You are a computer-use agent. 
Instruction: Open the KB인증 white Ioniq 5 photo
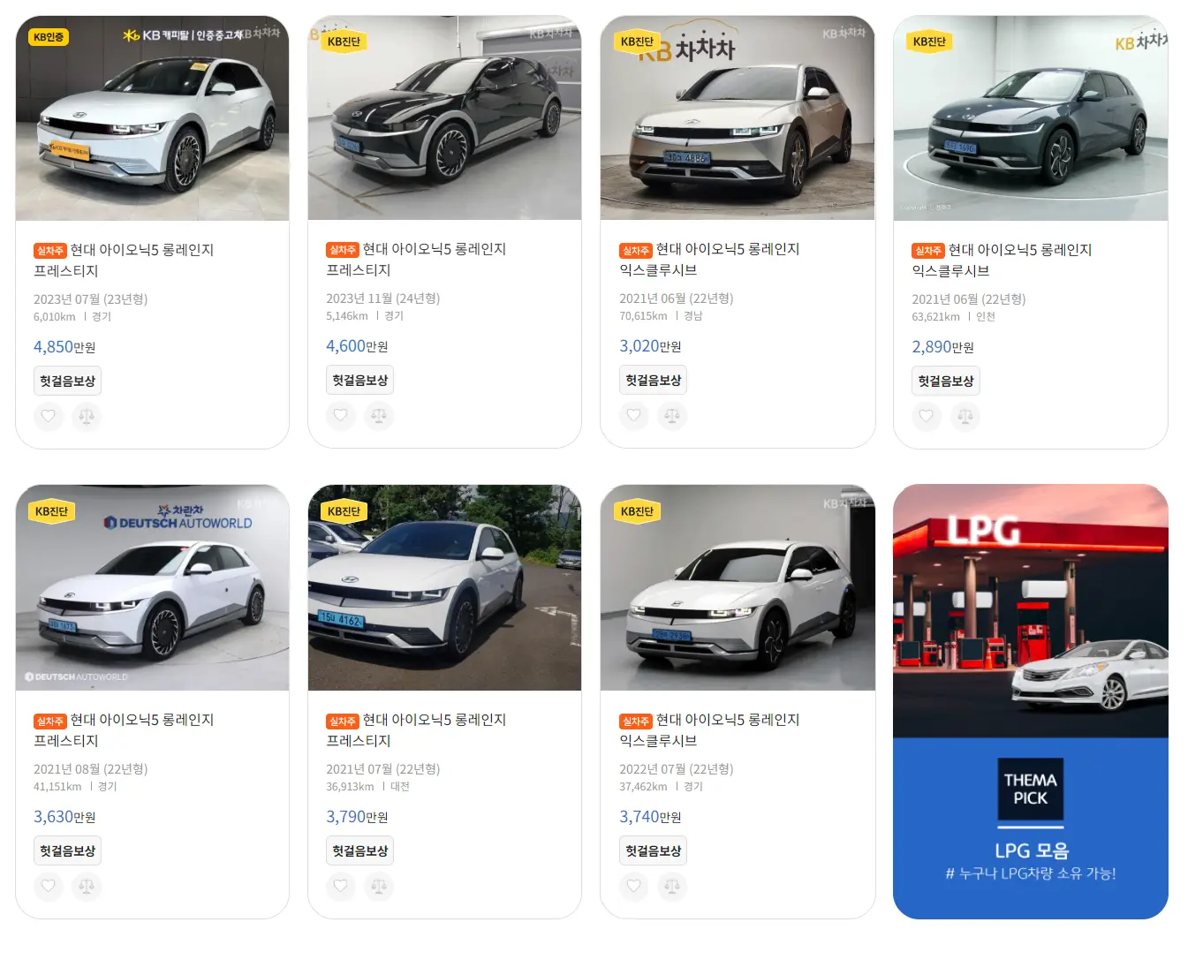(x=152, y=117)
